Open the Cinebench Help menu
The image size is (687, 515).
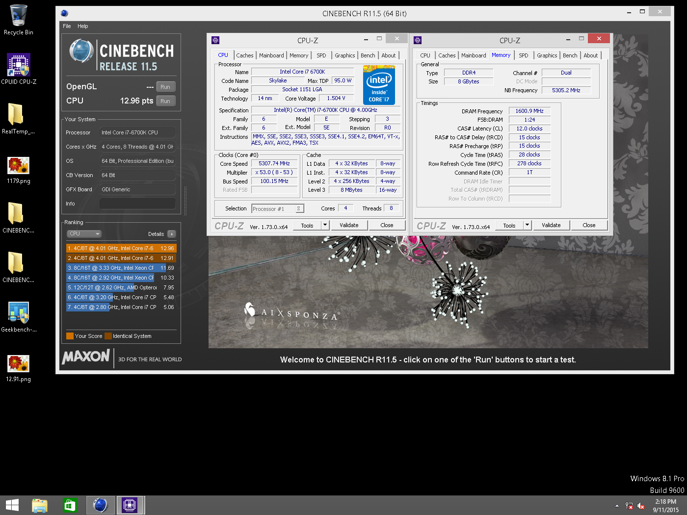[x=82, y=26]
